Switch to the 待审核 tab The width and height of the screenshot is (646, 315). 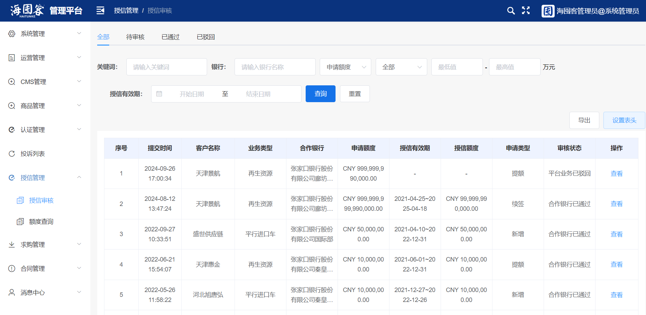pyautogui.click(x=135, y=37)
